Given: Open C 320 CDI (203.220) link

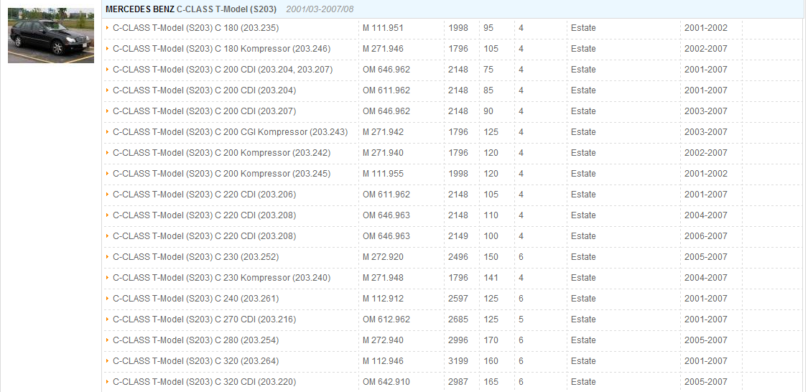Looking at the screenshot, I should click(x=205, y=382).
